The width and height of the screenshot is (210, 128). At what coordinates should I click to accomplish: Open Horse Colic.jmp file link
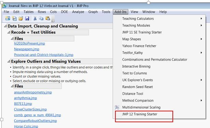[x=26, y=126]
